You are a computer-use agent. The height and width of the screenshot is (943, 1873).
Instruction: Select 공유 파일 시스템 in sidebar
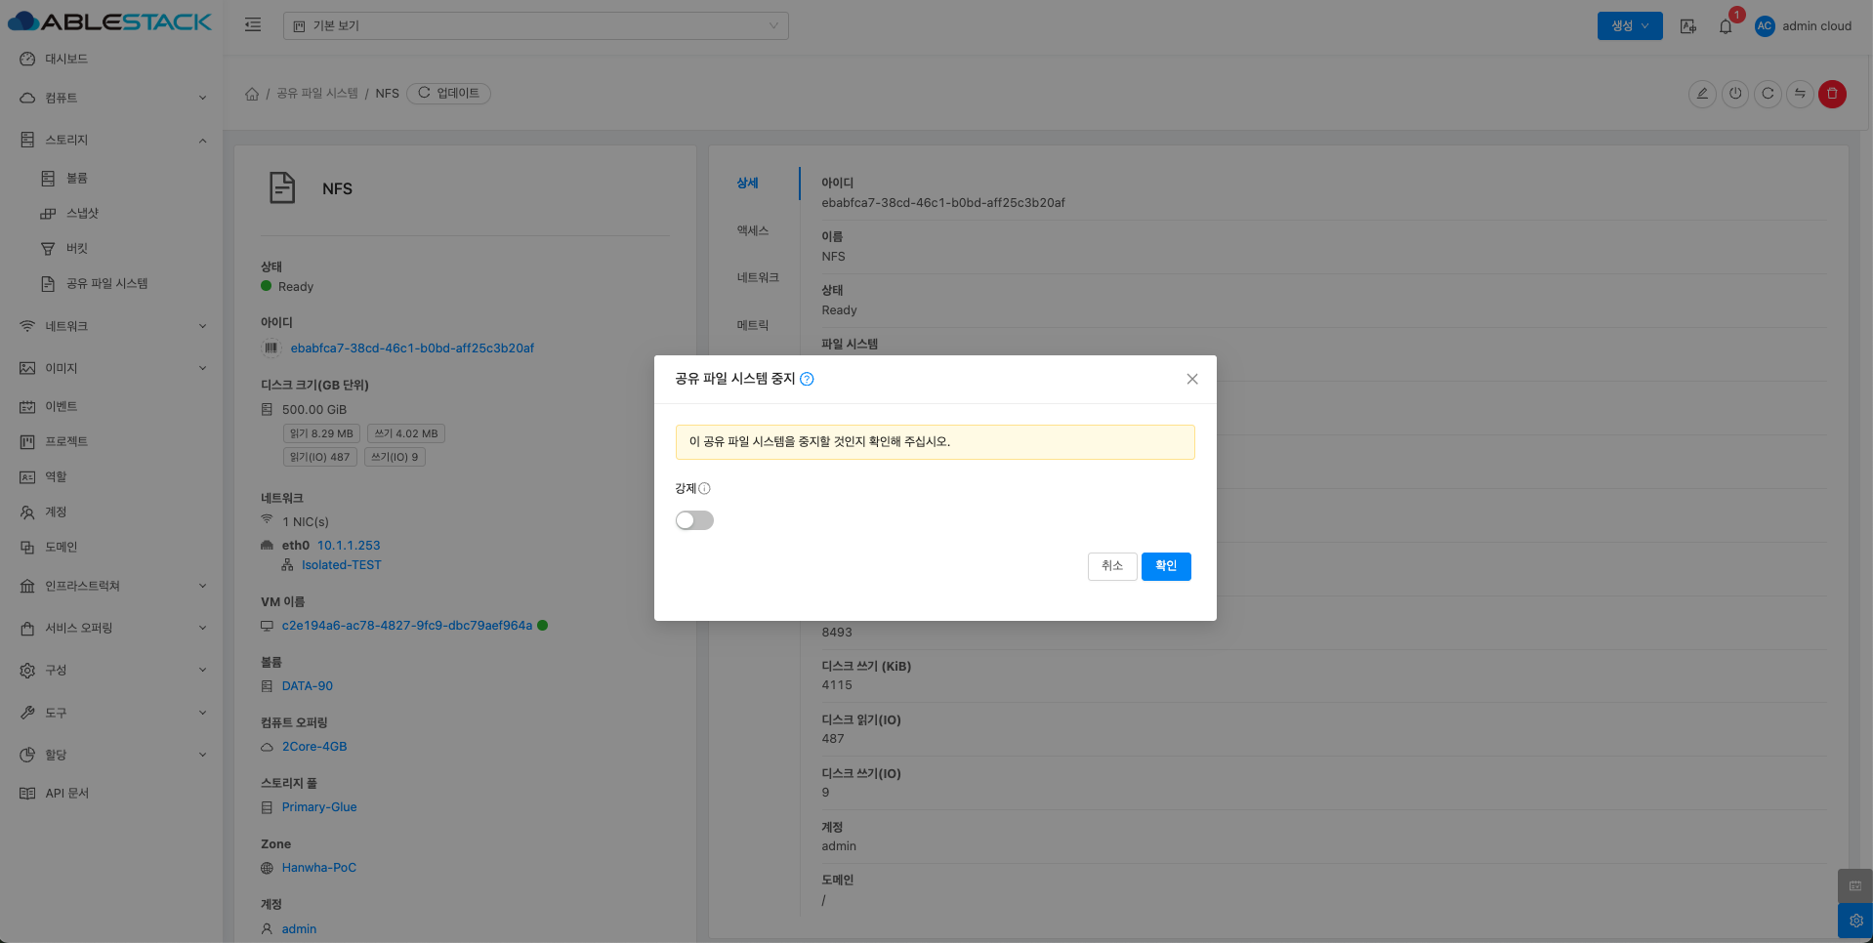click(x=106, y=283)
